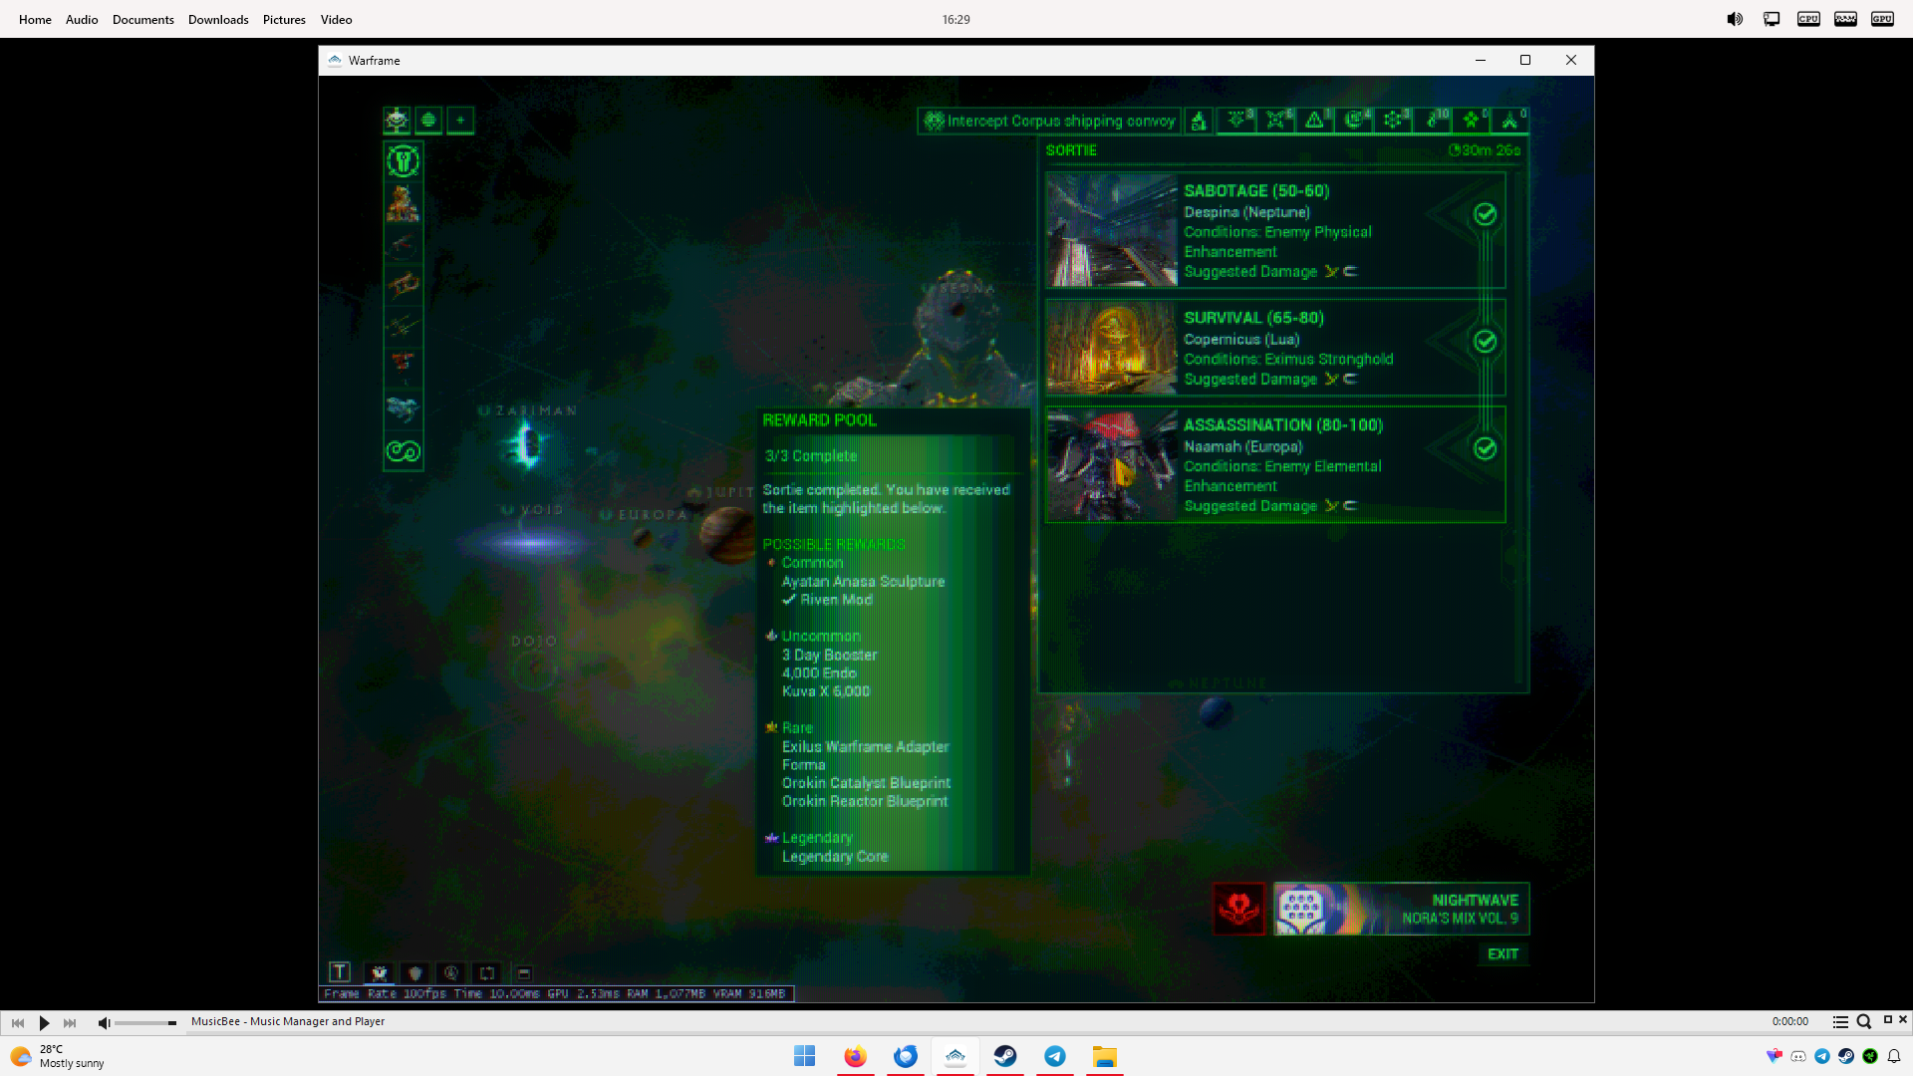Open the lotus-flower tab with count 0
The height and width of the screenshot is (1076, 1913).
1472,121
